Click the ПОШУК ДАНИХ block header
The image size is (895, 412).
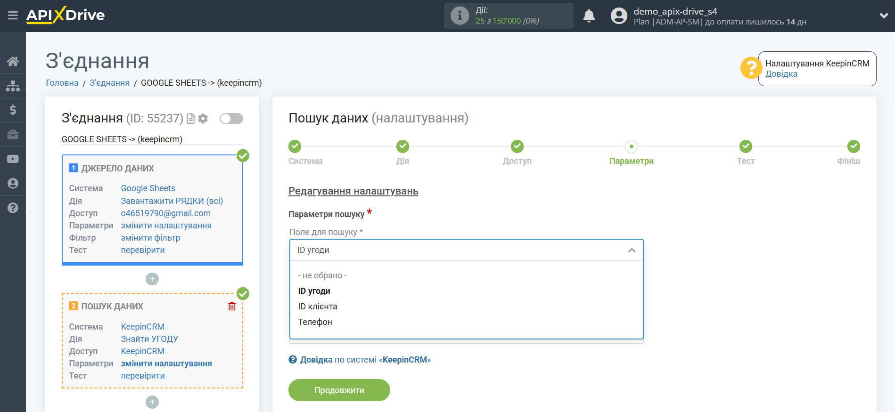(112, 307)
